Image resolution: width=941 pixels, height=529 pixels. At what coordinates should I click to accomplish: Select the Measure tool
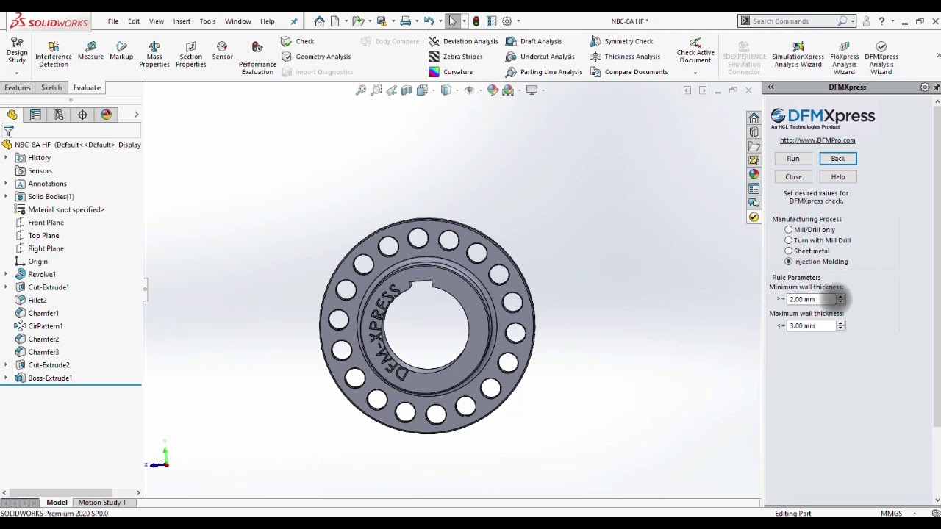point(90,51)
